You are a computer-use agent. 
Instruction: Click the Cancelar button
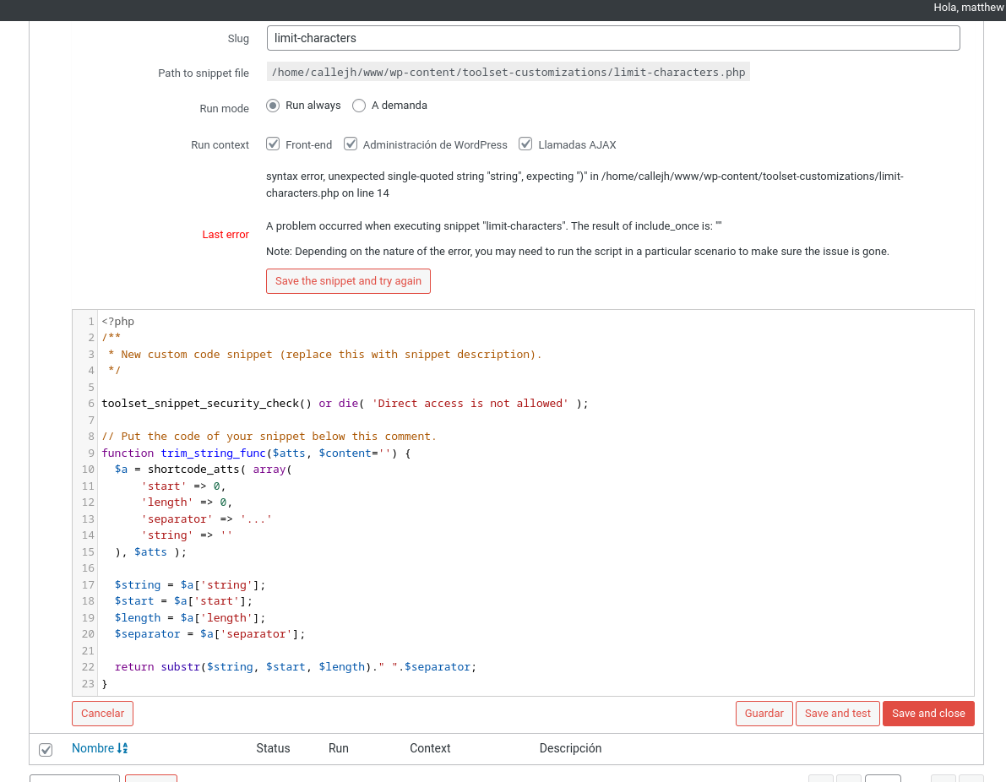coord(103,714)
